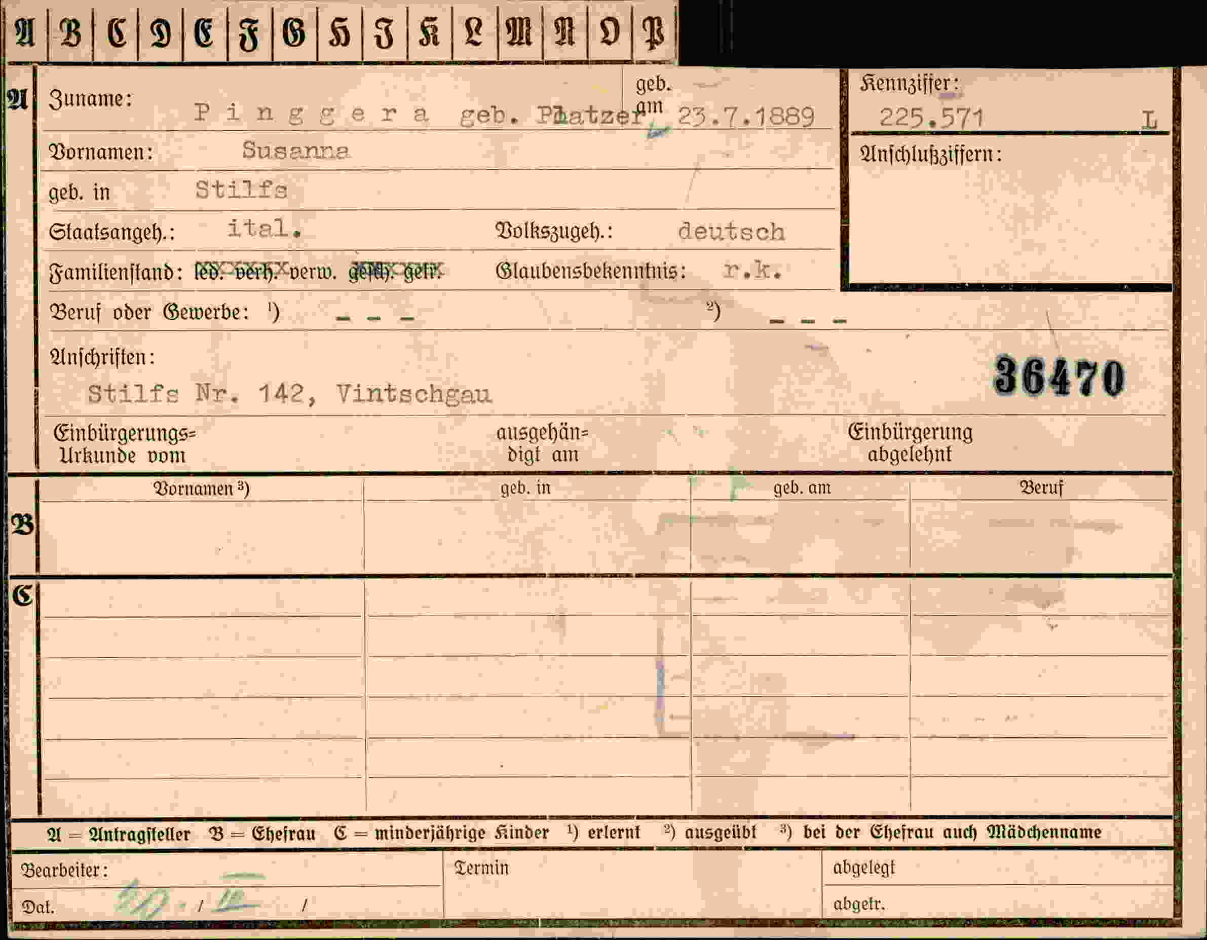Click the section A marker on the card's left edge
1207x940 pixels.
tap(18, 100)
